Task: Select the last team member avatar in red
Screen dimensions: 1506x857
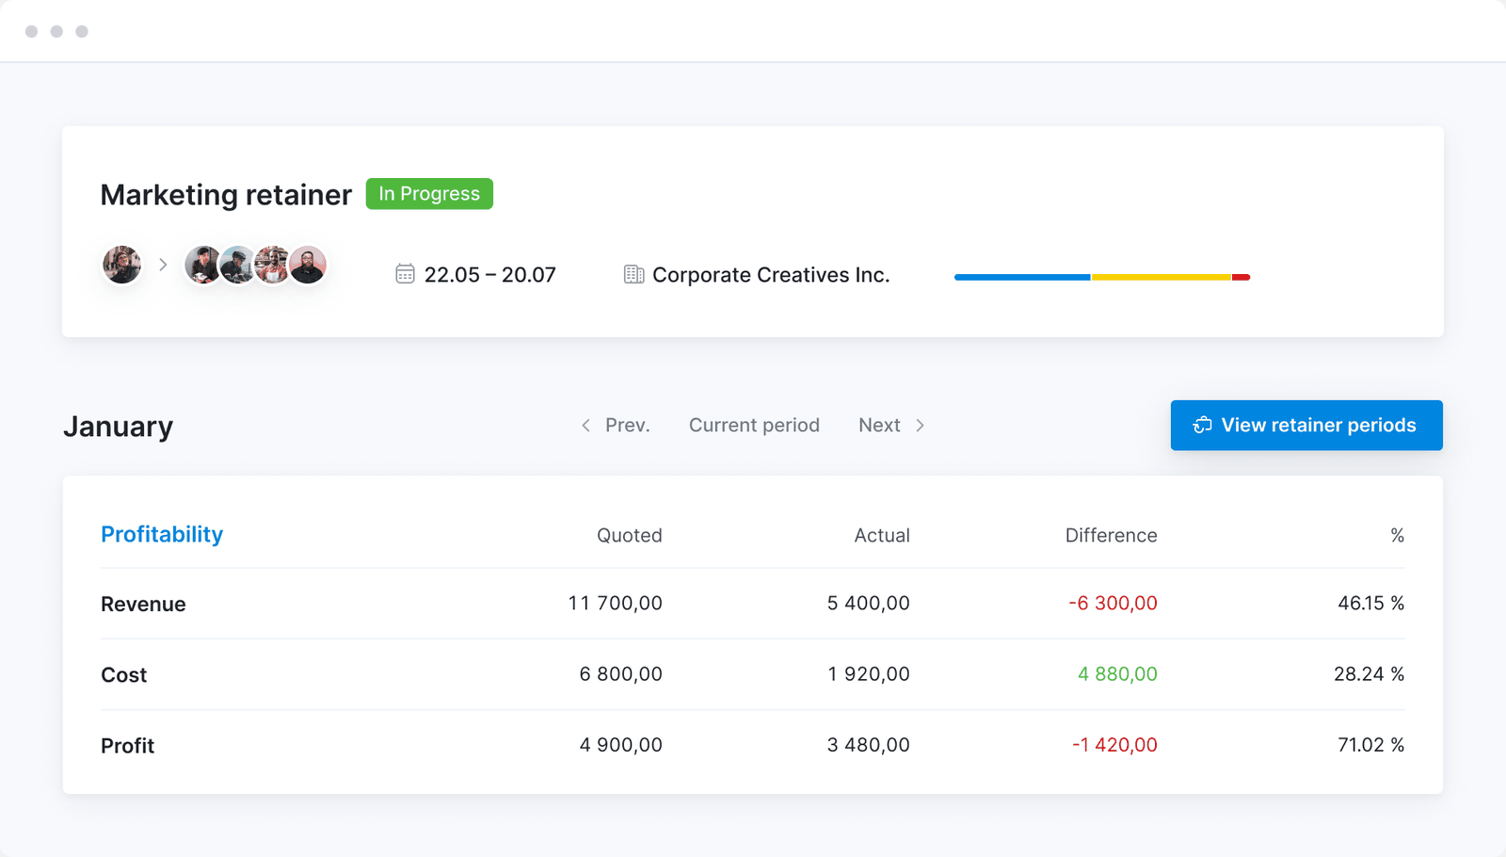Action: click(308, 265)
